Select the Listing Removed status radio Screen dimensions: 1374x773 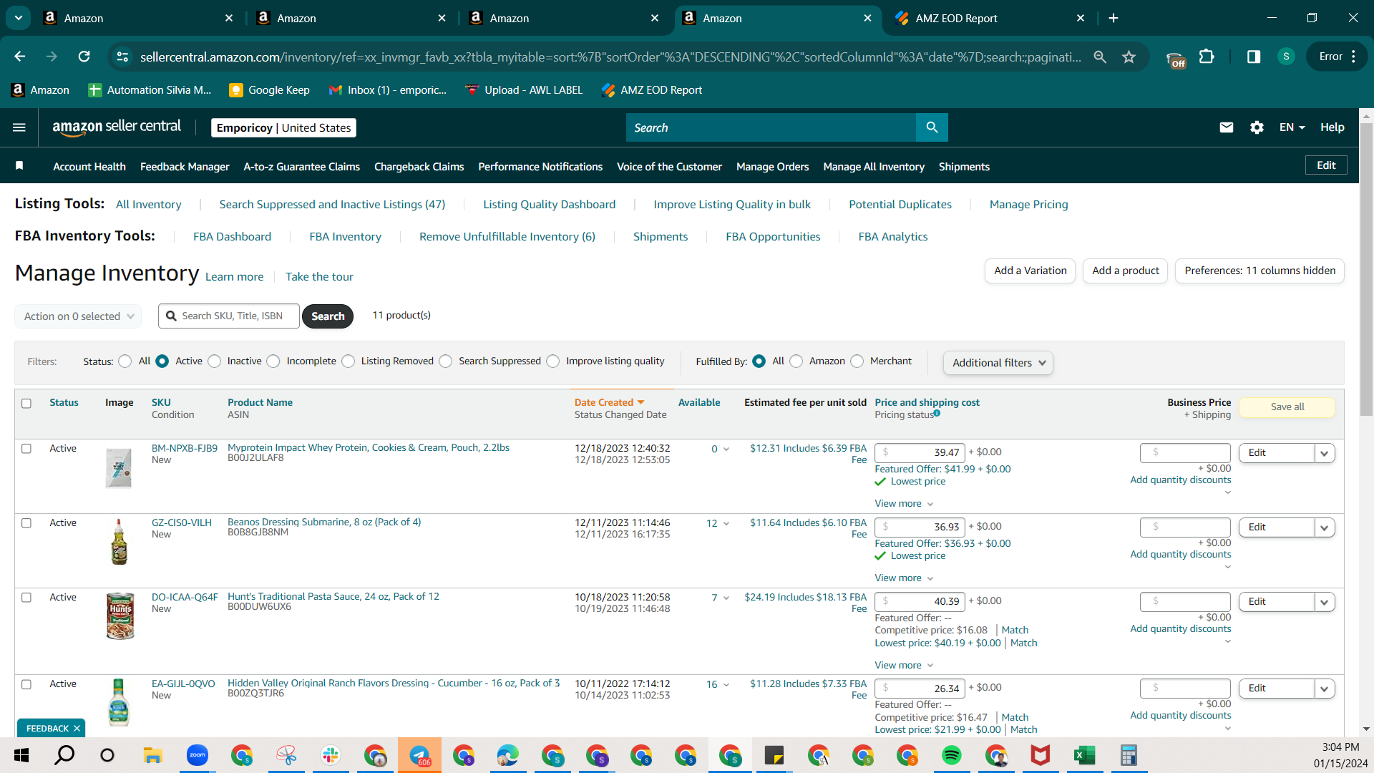coord(349,361)
